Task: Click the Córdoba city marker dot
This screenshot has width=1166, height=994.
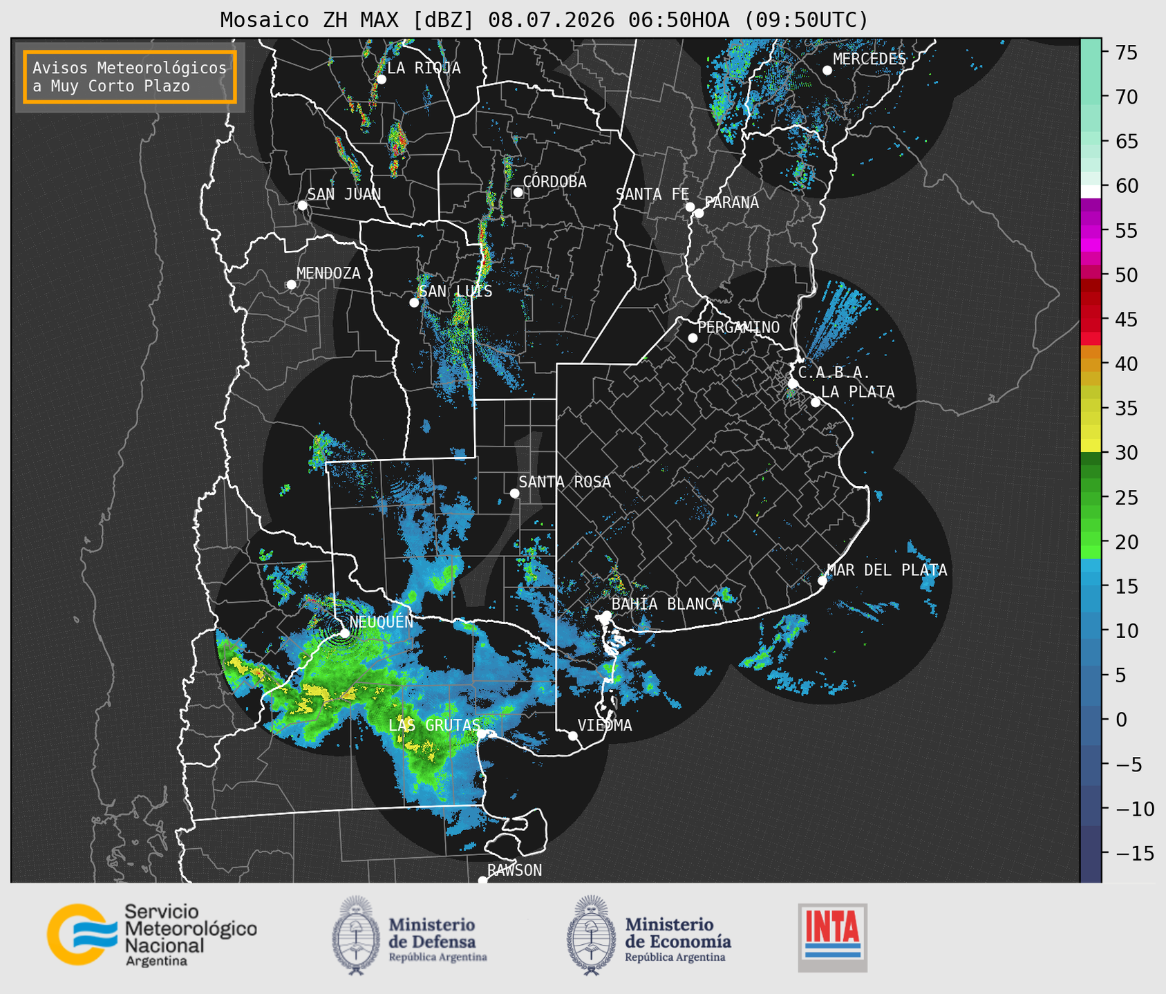Action: tap(518, 192)
